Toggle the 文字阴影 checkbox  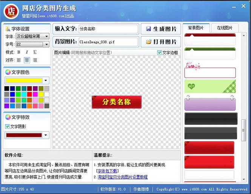pos(7,127)
